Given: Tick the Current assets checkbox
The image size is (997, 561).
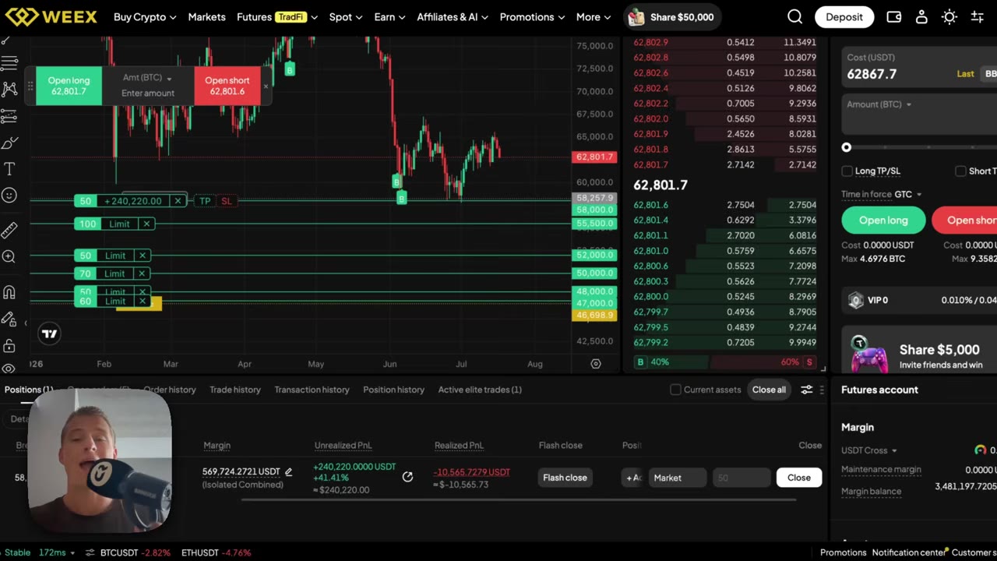Looking at the screenshot, I should coord(675,390).
